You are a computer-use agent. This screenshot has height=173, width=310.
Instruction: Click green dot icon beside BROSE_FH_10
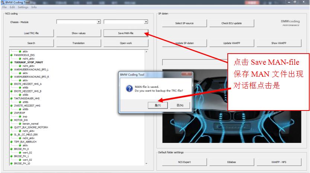click(x=12, y=163)
